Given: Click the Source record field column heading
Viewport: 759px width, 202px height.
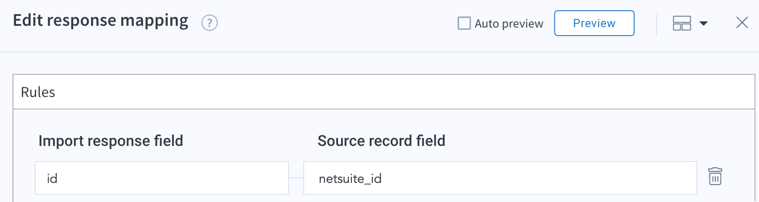Looking at the screenshot, I should click(x=381, y=141).
